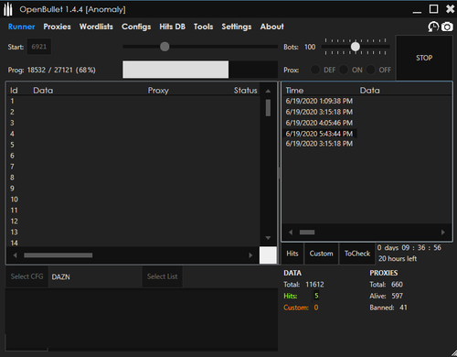Open the log history clock icon
This screenshot has width=457, height=357.
click(433, 27)
